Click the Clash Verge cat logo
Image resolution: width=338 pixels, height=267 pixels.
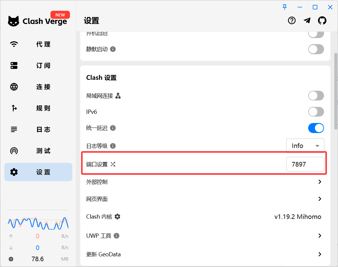pos(13,21)
